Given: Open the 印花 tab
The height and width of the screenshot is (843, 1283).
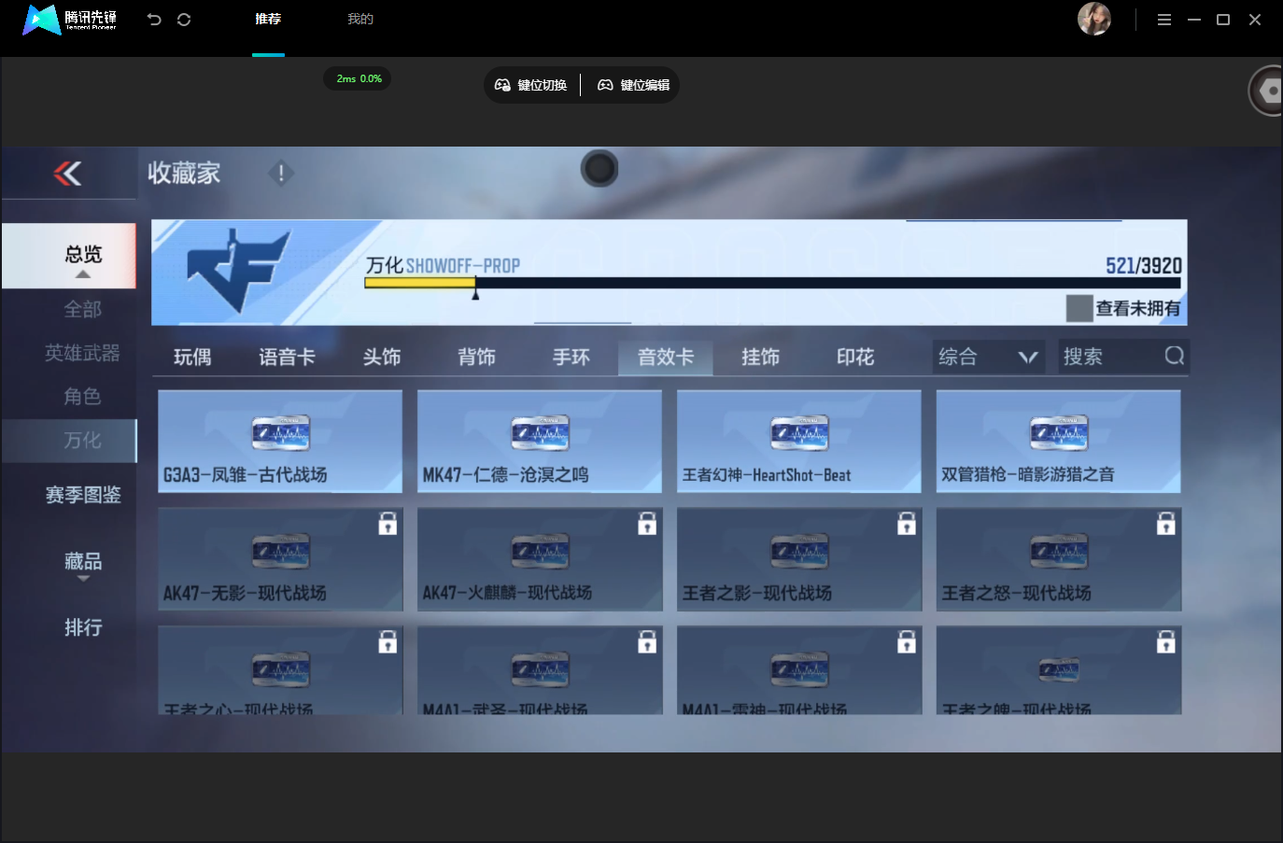Looking at the screenshot, I should pyautogui.click(x=855, y=357).
